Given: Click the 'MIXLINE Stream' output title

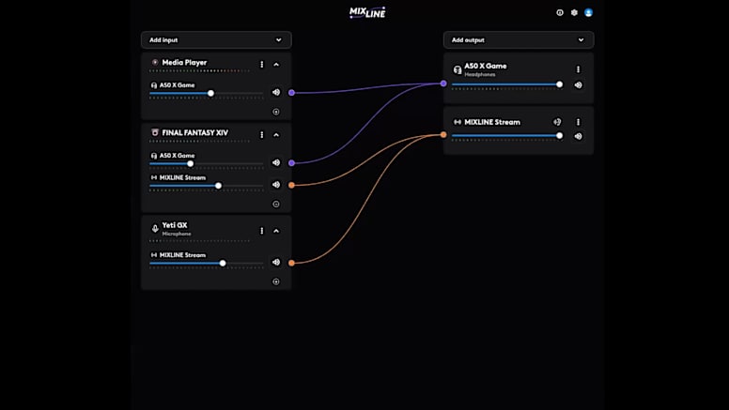Looking at the screenshot, I should 492,122.
